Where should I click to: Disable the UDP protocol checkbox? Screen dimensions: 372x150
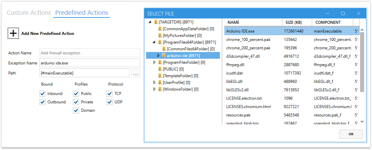tap(109, 102)
